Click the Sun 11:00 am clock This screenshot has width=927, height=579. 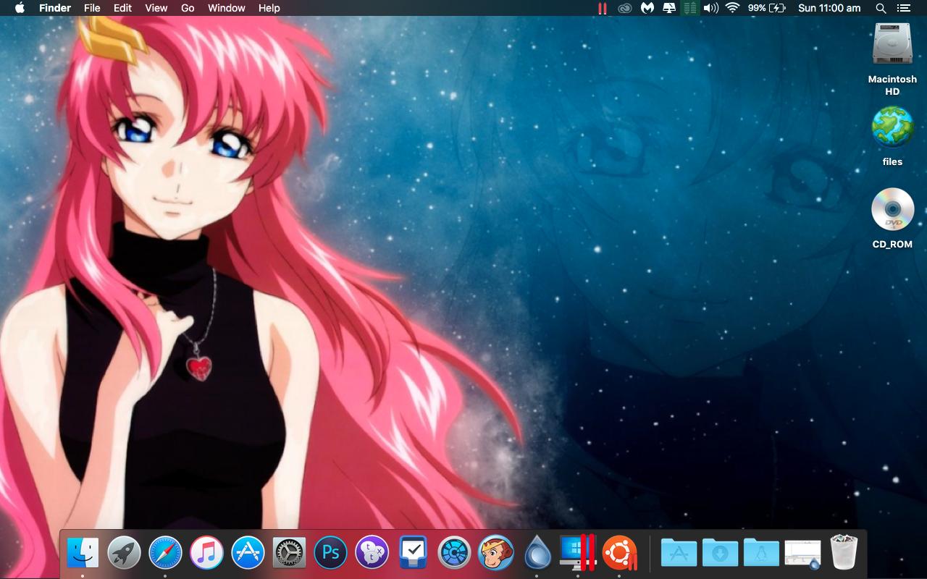[829, 8]
